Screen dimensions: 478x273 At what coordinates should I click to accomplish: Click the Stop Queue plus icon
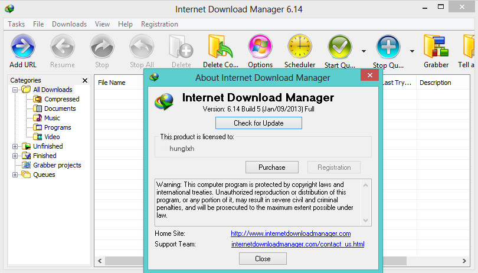388,47
